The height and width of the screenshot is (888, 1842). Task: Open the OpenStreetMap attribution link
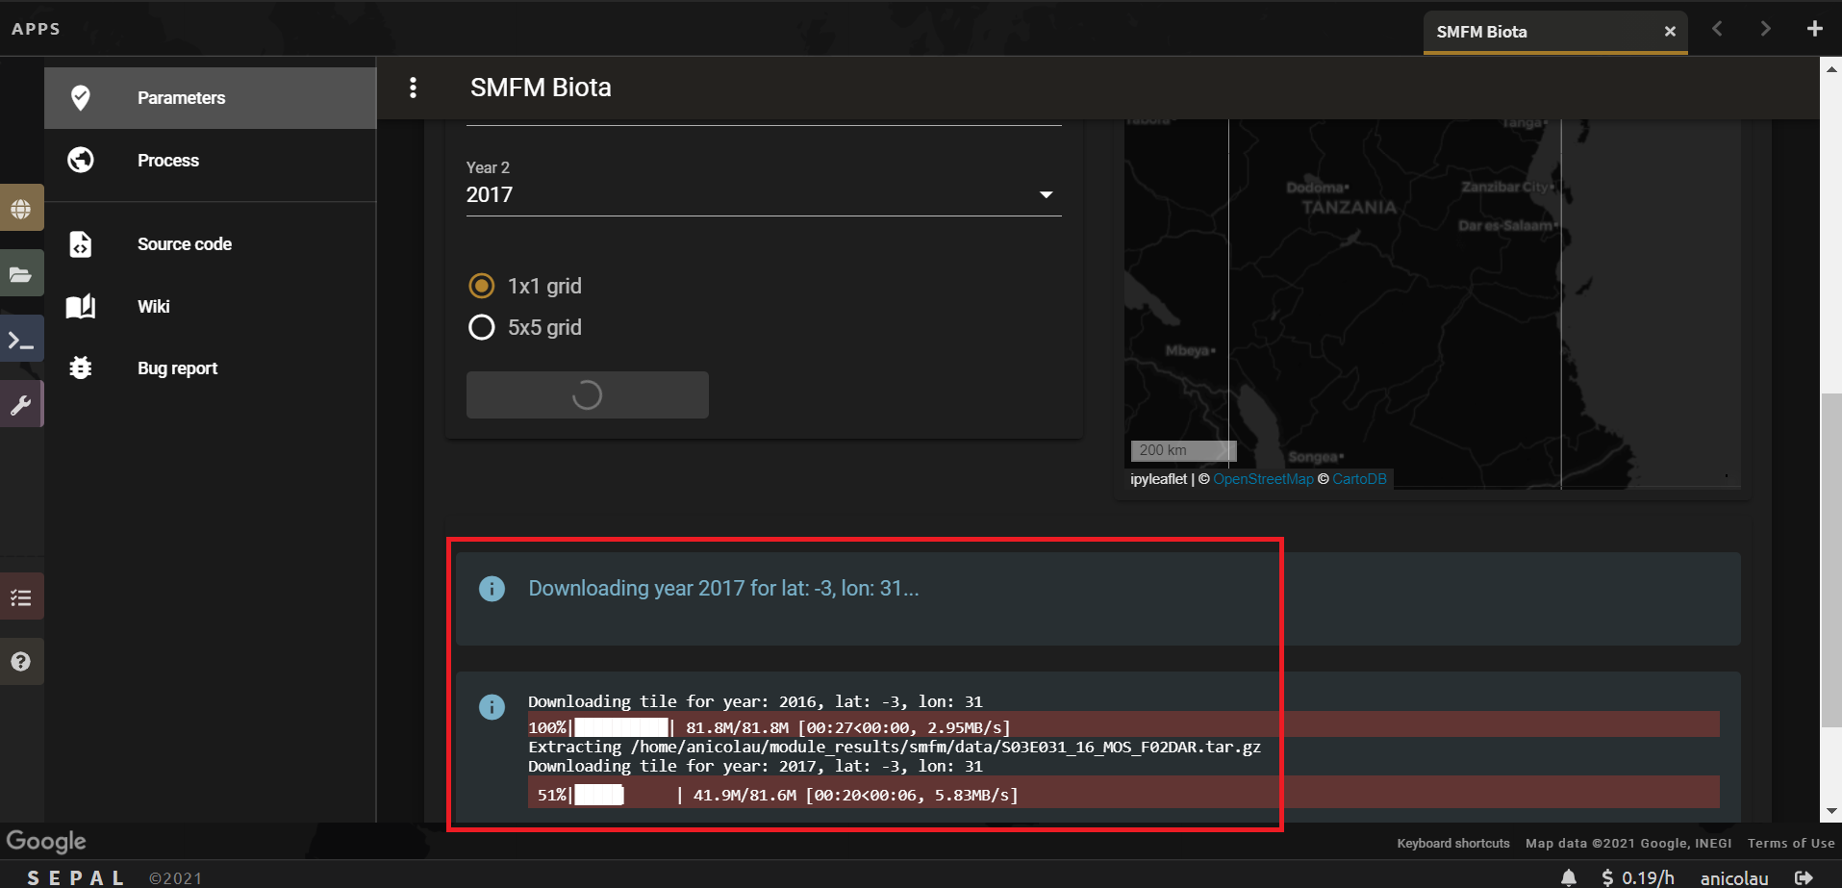click(1263, 479)
